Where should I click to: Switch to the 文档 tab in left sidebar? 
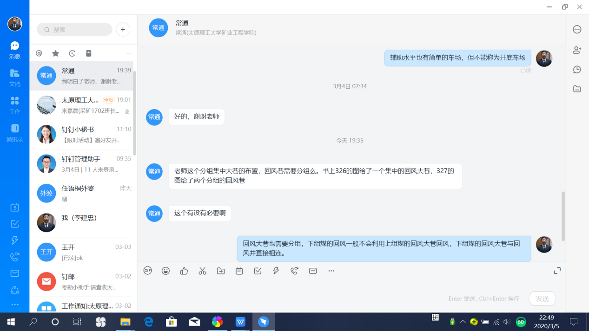(15, 78)
